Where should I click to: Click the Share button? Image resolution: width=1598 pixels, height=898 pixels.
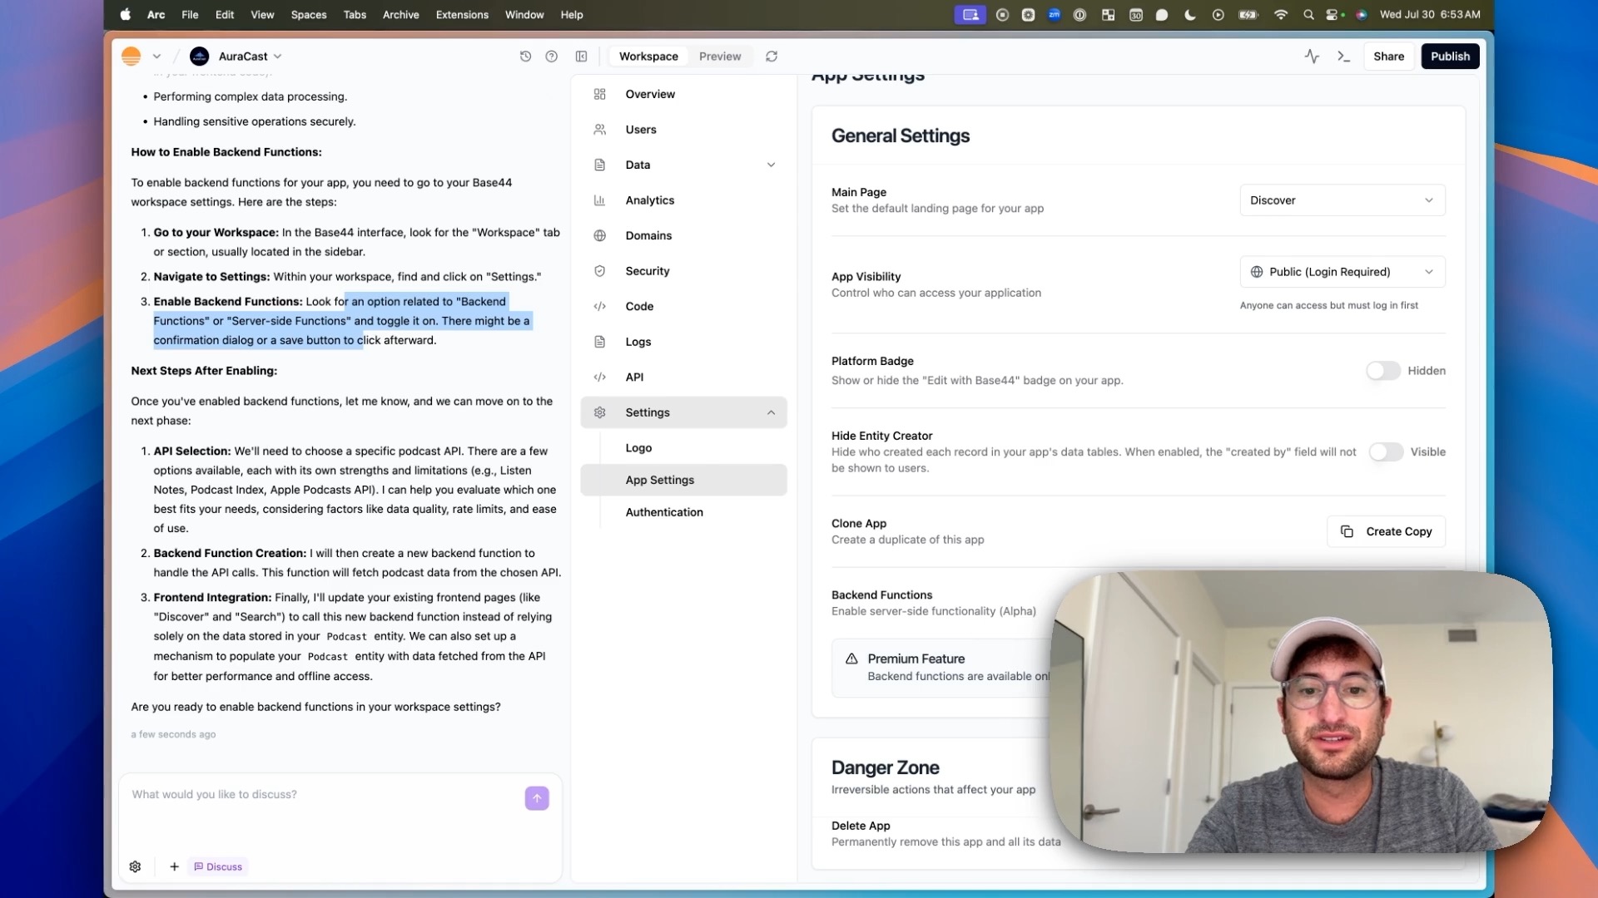pyautogui.click(x=1388, y=57)
